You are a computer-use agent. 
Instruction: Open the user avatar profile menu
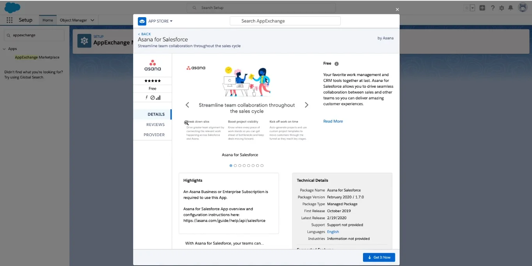[523, 7]
